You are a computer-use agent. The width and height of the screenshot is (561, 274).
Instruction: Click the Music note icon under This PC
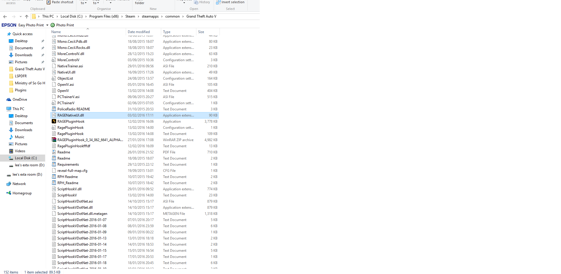11,137
